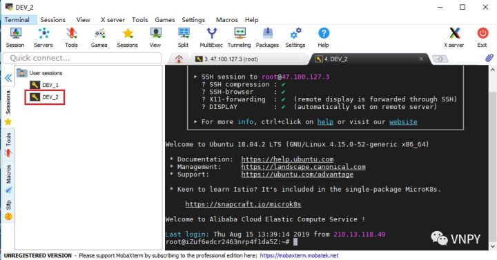Image resolution: width=497 pixels, height=260 pixels.
Task: Select the DEV_1 session entry
Action: (44, 85)
